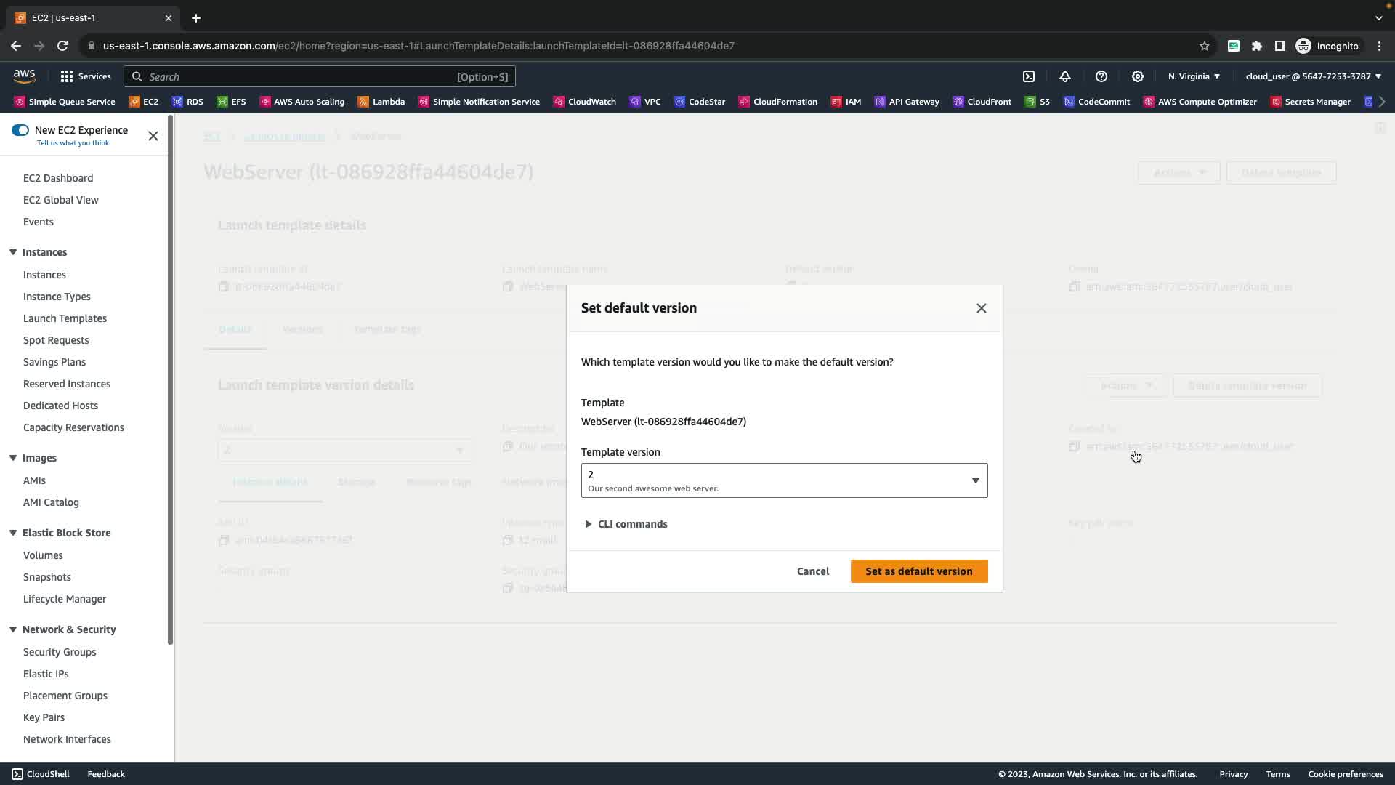1395x785 pixels.
Task: Click the Services grid icon
Action: tap(67, 76)
